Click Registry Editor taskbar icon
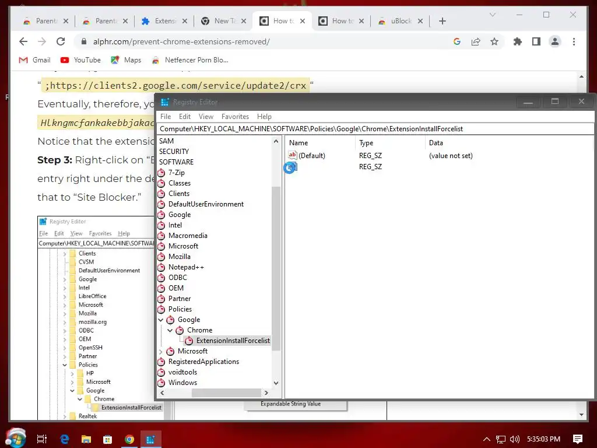This screenshot has width=597, height=448. pyautogui.click(x=151, y=439)
